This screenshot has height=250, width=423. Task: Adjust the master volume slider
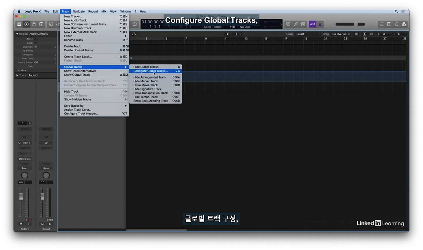(350, 24)
